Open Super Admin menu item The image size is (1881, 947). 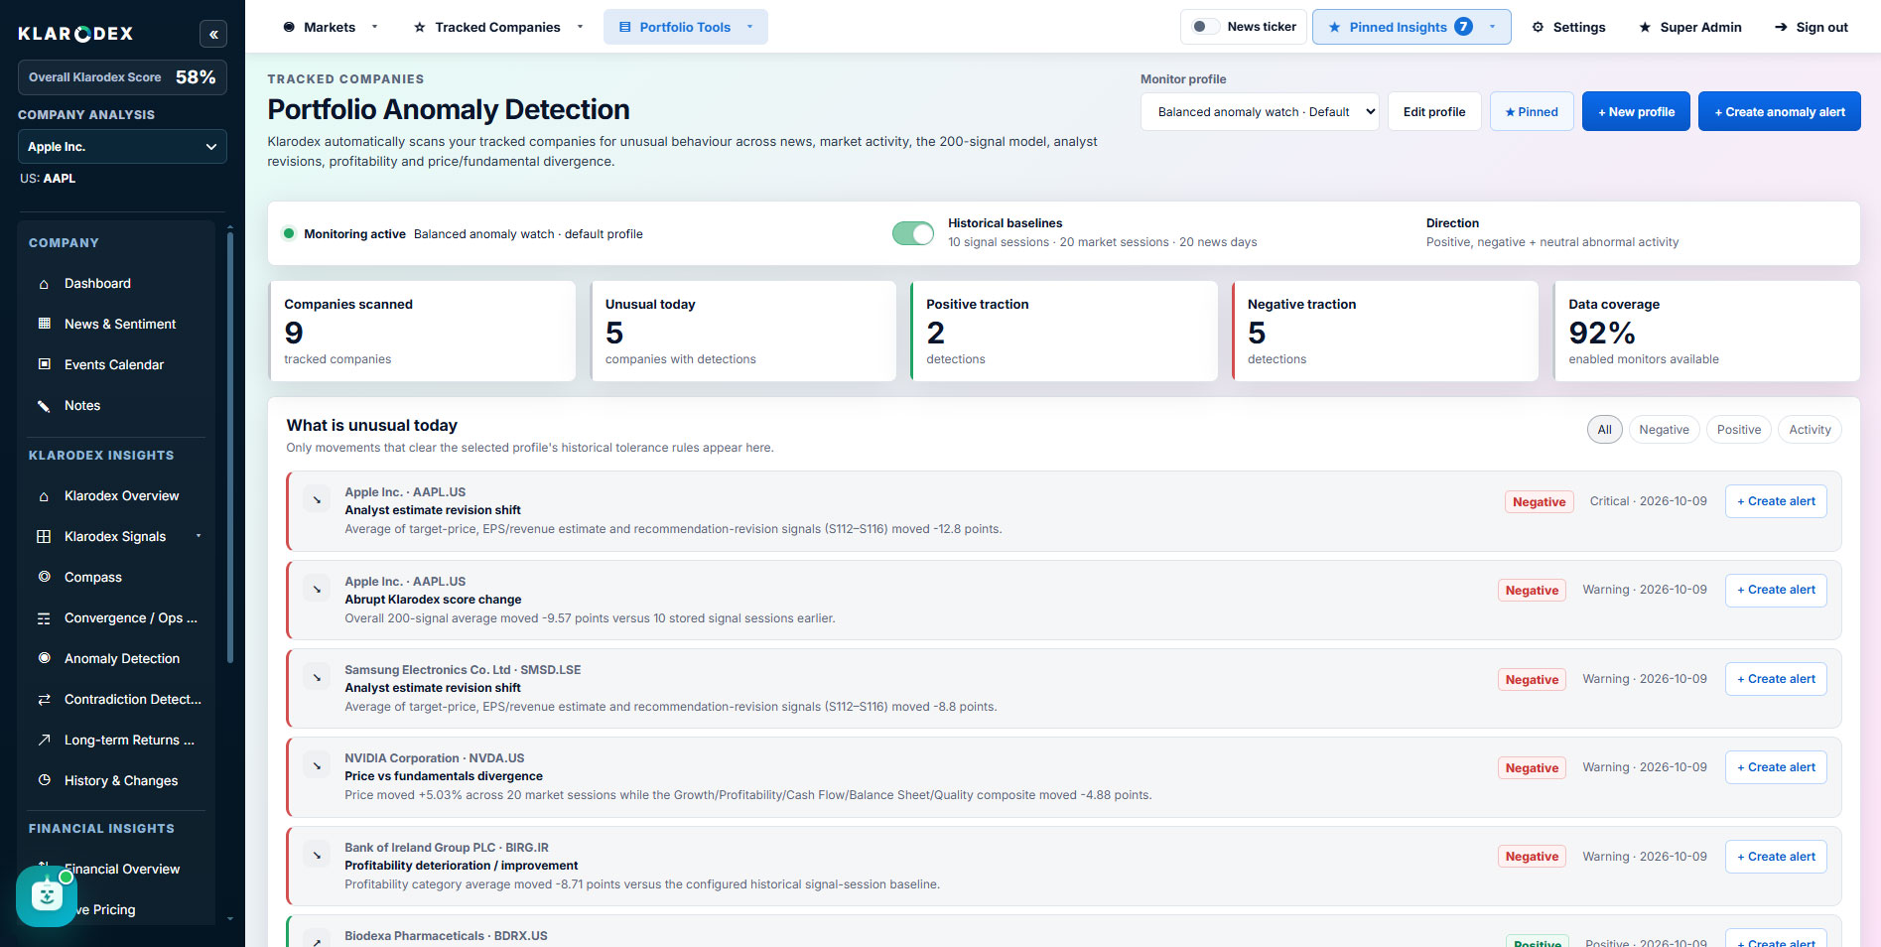pyautogui.click(x=1689, y=27)
